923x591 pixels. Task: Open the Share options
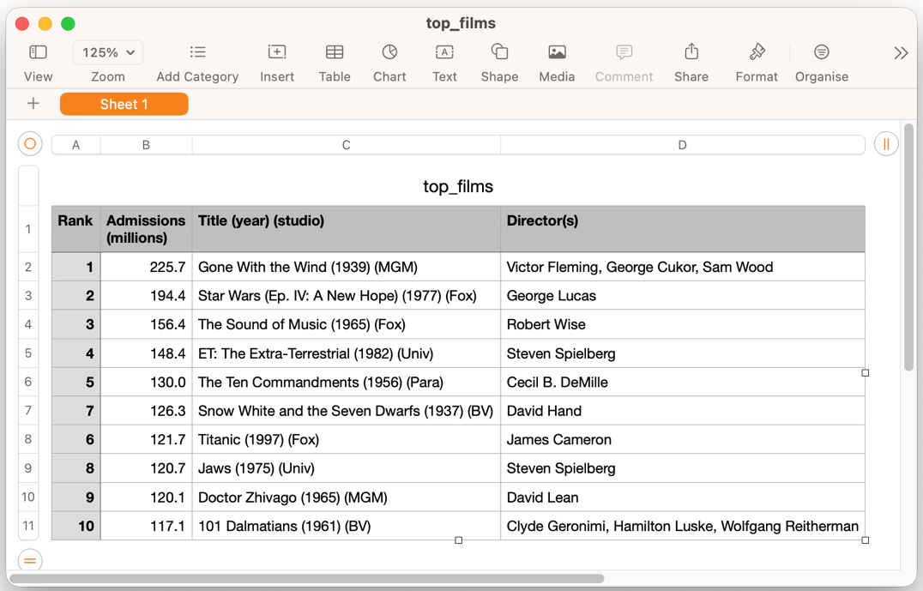(x=691, y=63)
